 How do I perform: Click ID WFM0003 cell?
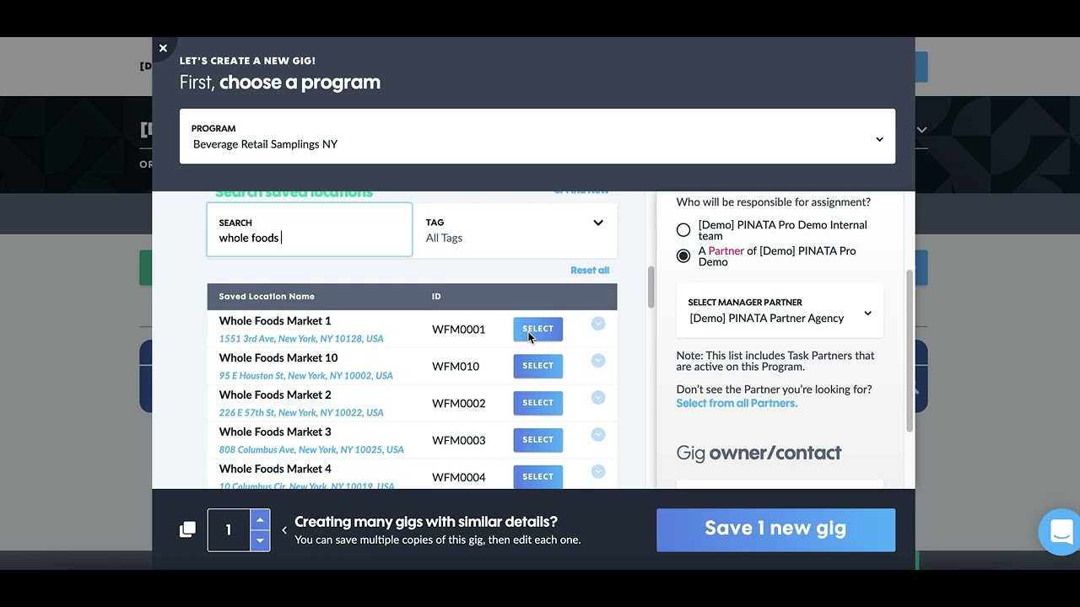tap(459, 441)
